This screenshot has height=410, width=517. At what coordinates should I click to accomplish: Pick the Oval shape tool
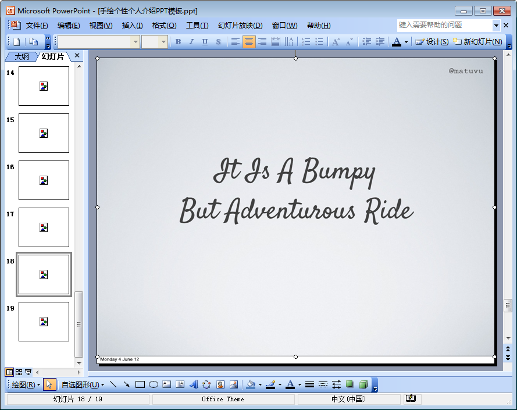click(x=154, y=384)
